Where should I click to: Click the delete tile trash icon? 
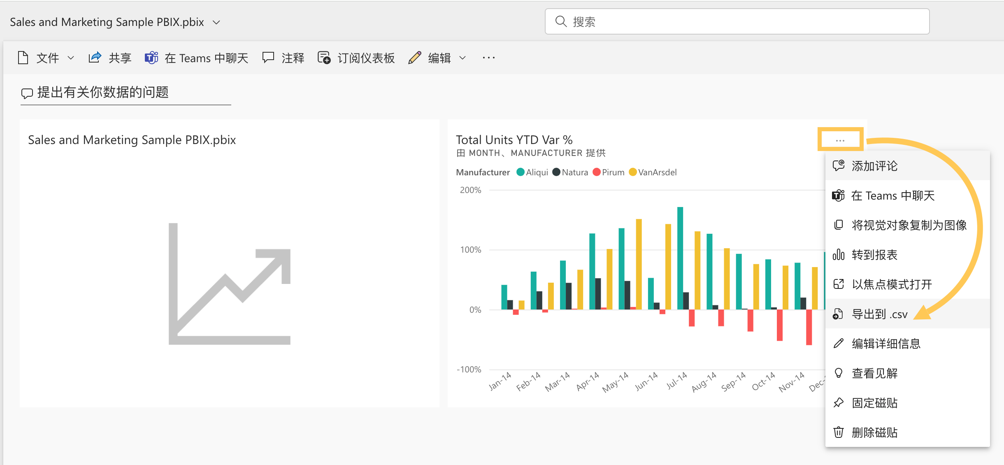point(838,432)
